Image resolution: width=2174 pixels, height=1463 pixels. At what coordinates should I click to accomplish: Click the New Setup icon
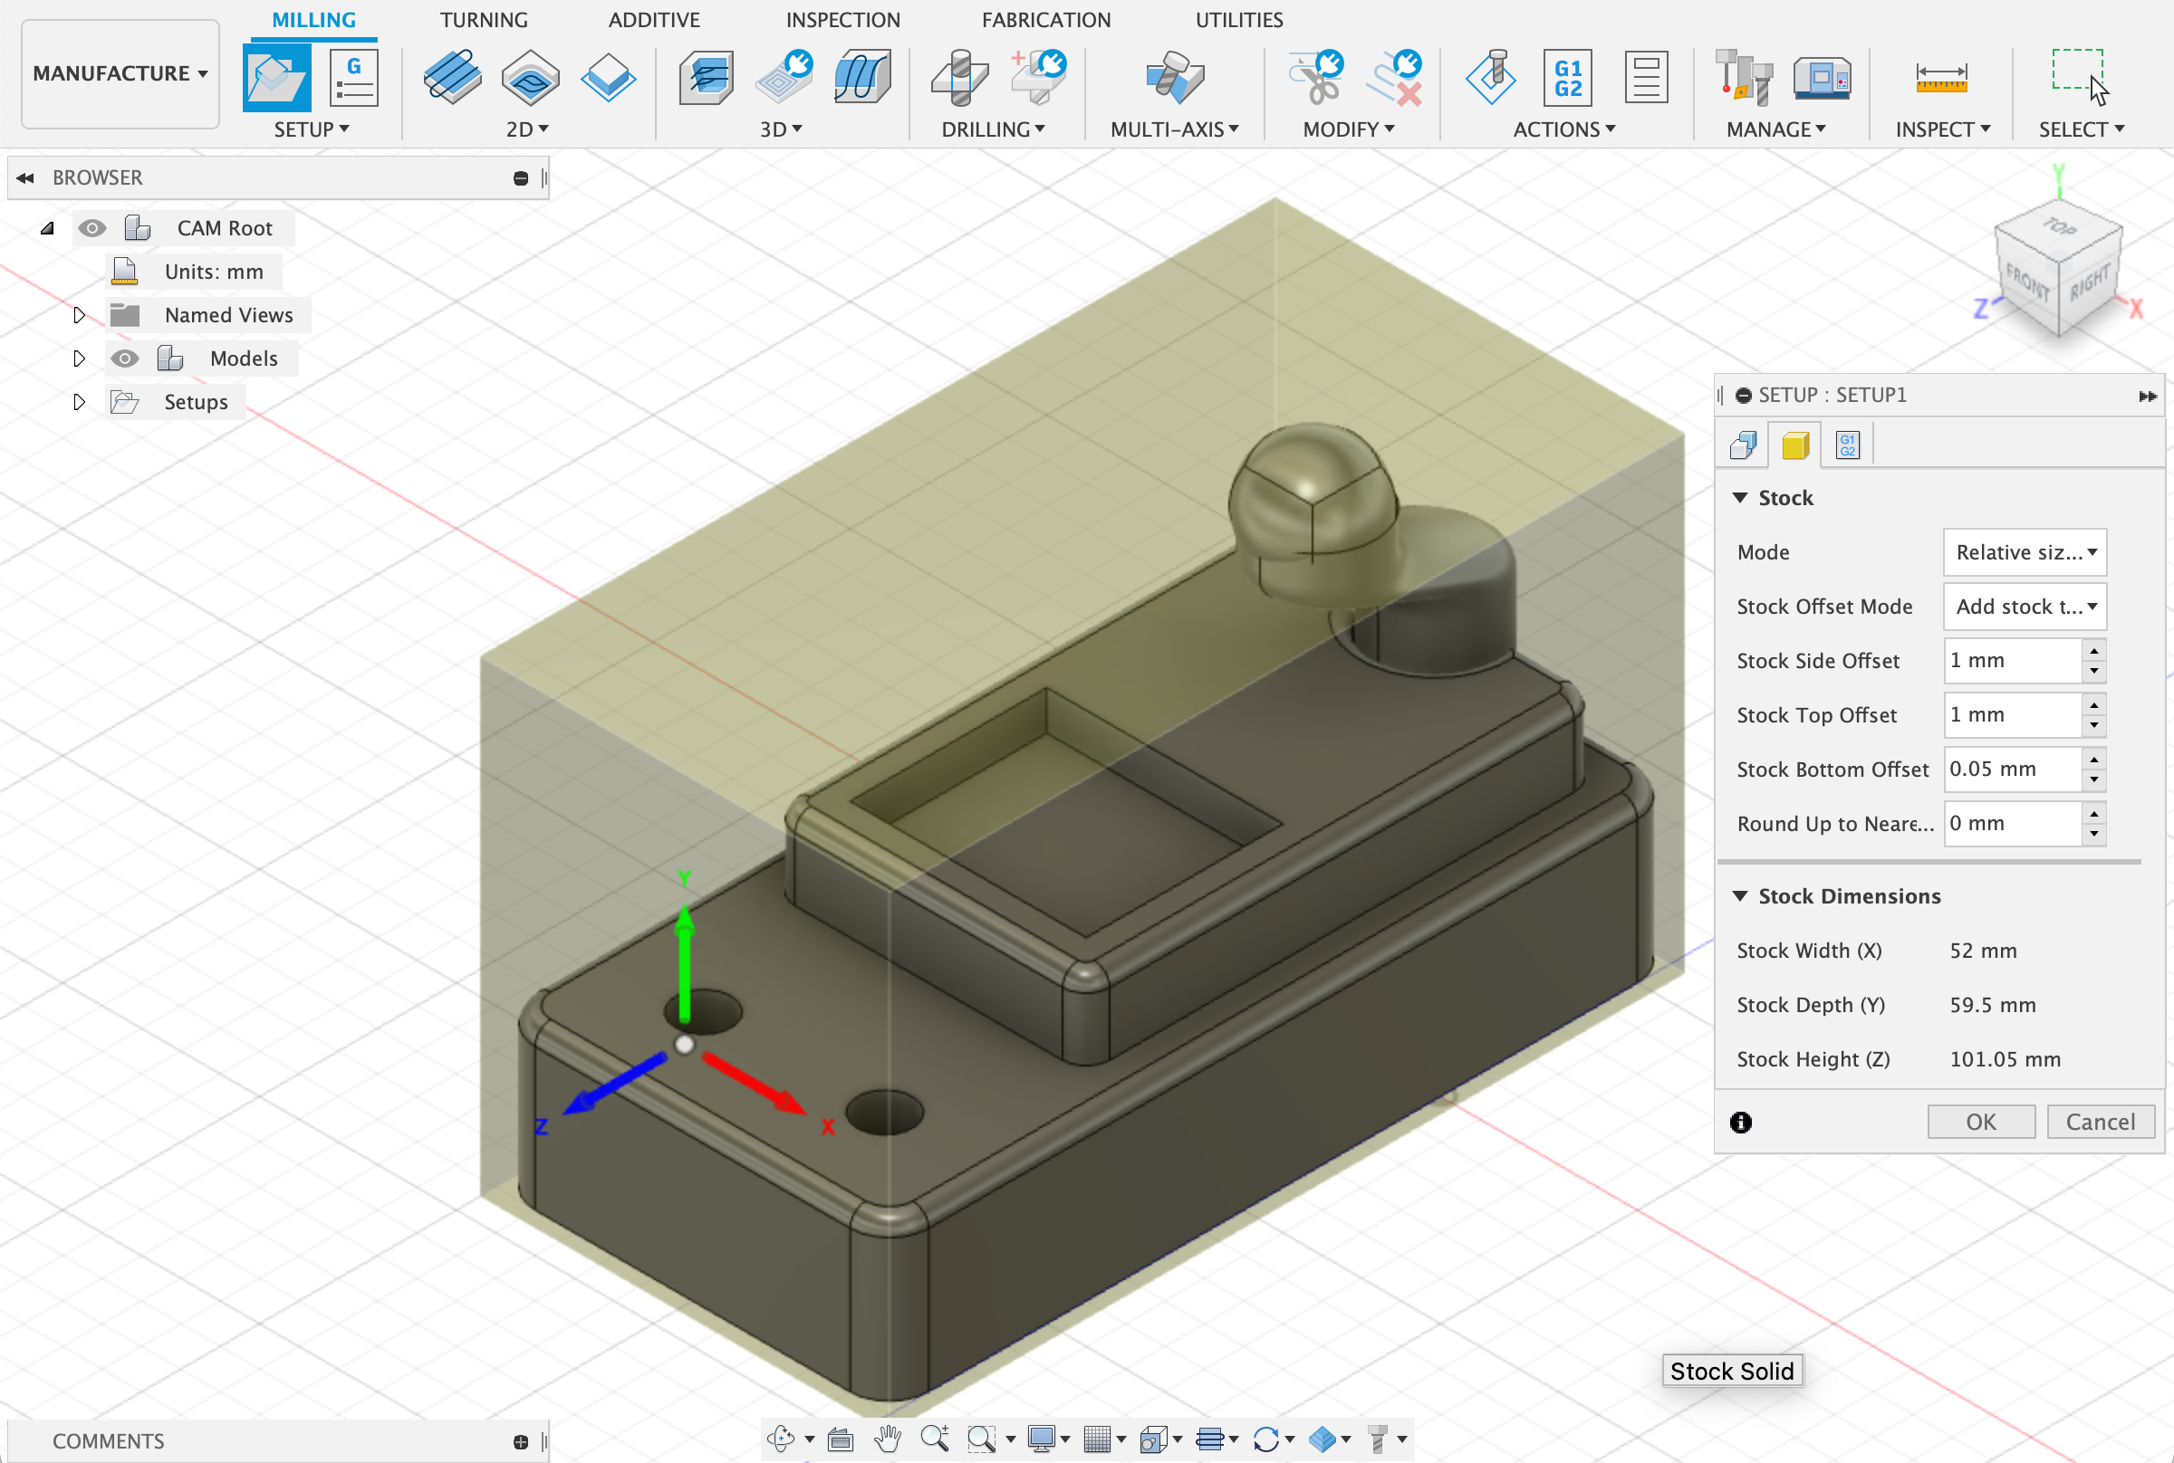(x=276, y=78)
